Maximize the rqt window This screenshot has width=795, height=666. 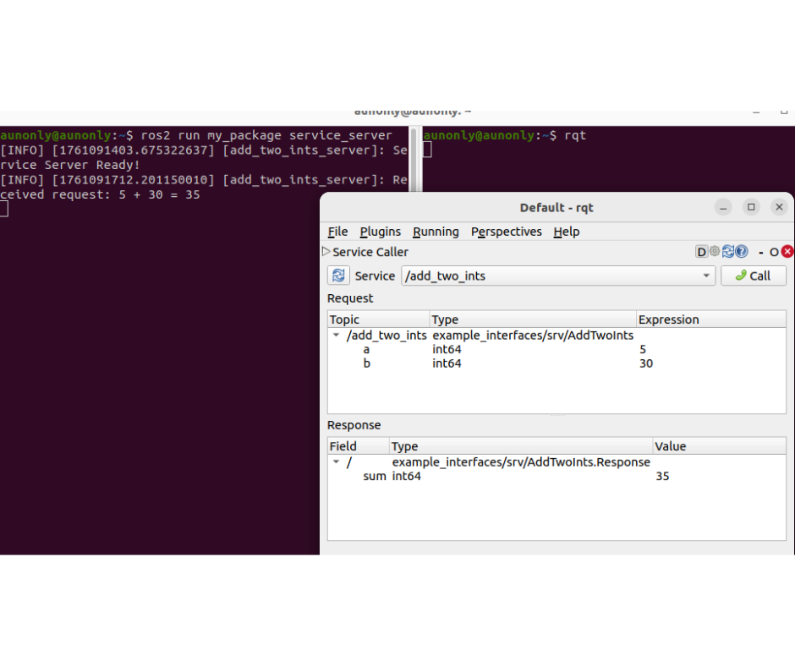pos(751,207)
